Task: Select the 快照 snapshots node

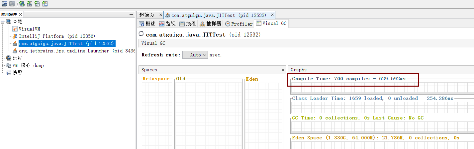Action: tap(14, 73)
